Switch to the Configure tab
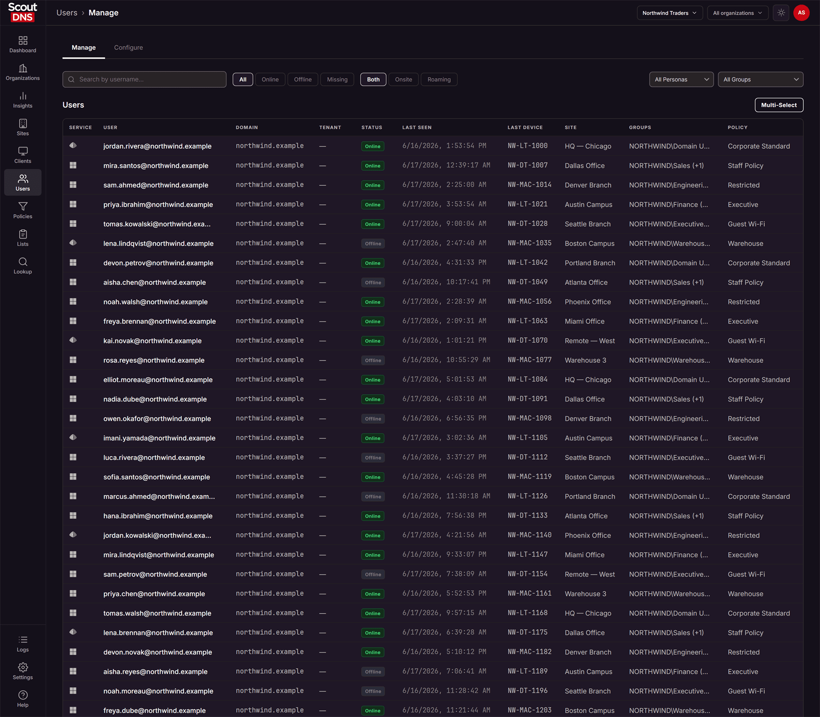 click(128, 47)
